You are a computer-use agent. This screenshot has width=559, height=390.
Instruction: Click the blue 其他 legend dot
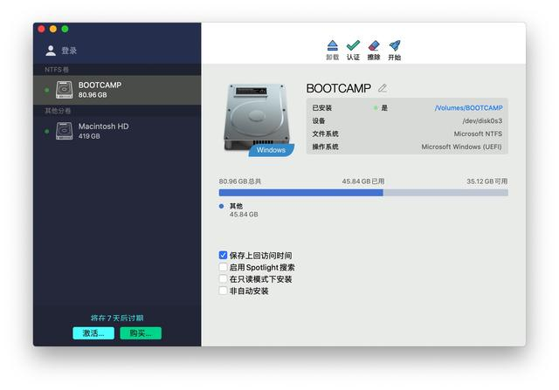pyautogui.click(x=221, y=206)
